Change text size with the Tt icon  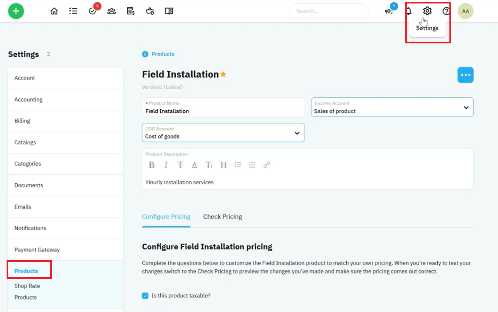point(209,165)
